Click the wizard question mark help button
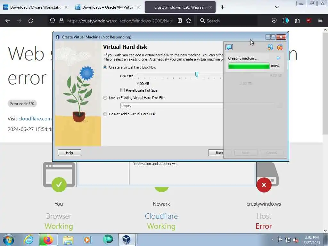The image size is (328, 246). [x=270, y=37]
